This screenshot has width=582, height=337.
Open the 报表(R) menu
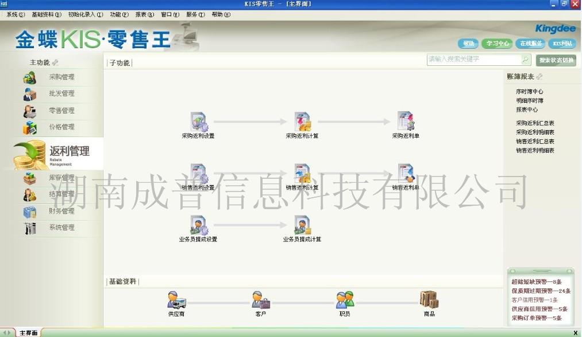coord(144,14)
